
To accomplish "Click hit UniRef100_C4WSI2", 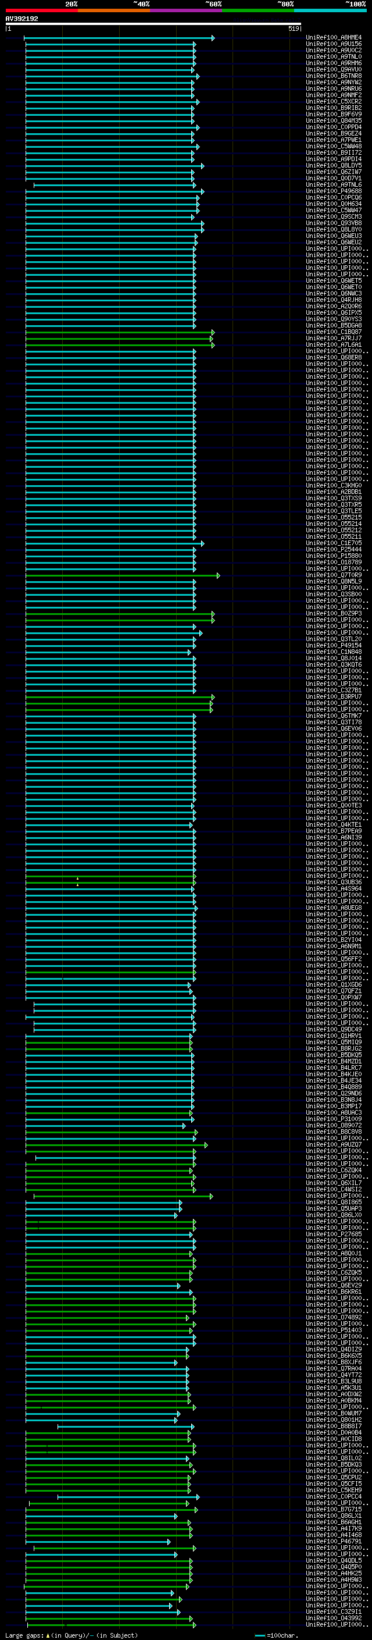I will pyautogui.click(x=334, y=1189).
